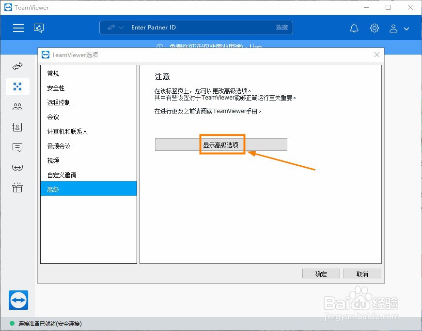
Task: Open the Computers & Contacts sidebar icon
Action: coord(17,127)
